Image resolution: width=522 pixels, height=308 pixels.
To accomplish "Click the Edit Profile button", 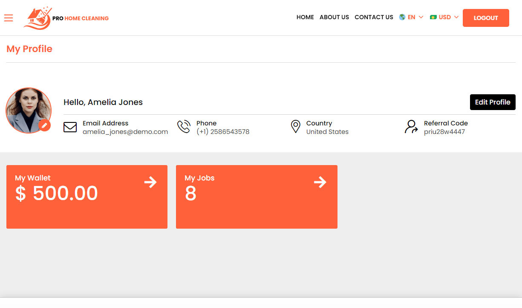I will tap(493, 102).
